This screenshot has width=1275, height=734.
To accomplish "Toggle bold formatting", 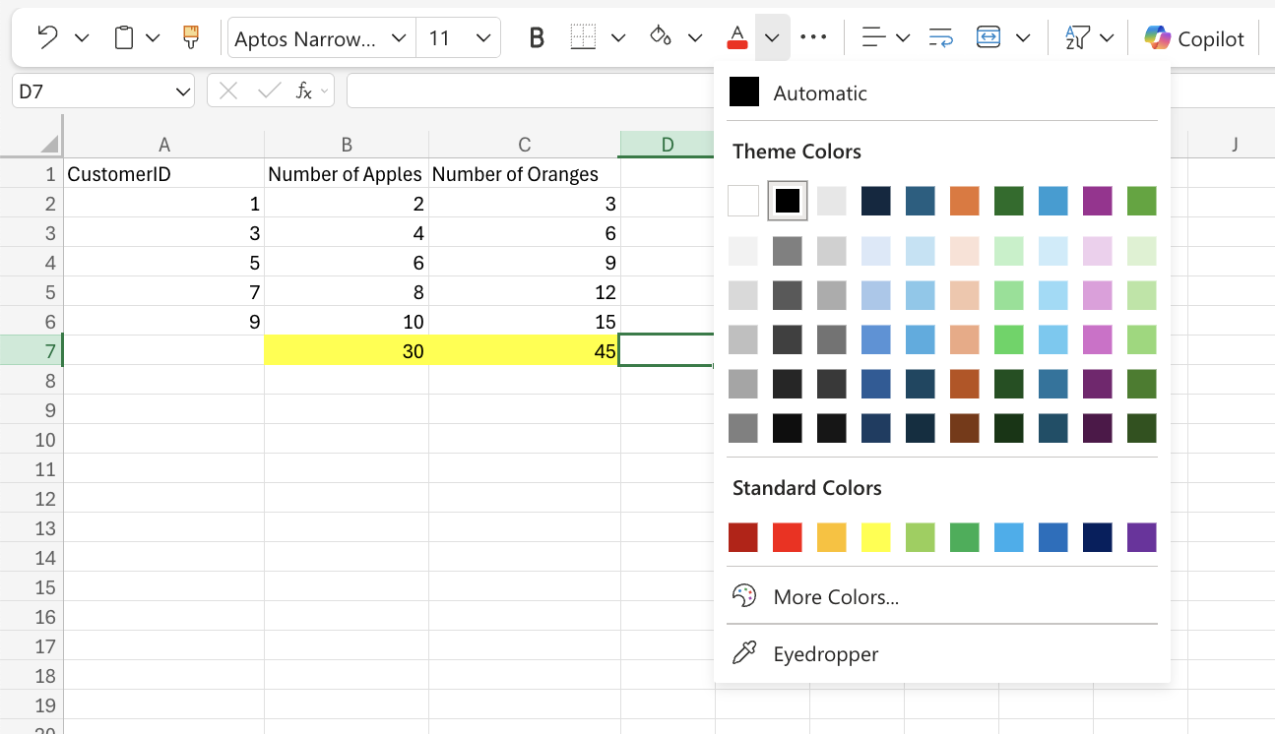I will point(535,36).
